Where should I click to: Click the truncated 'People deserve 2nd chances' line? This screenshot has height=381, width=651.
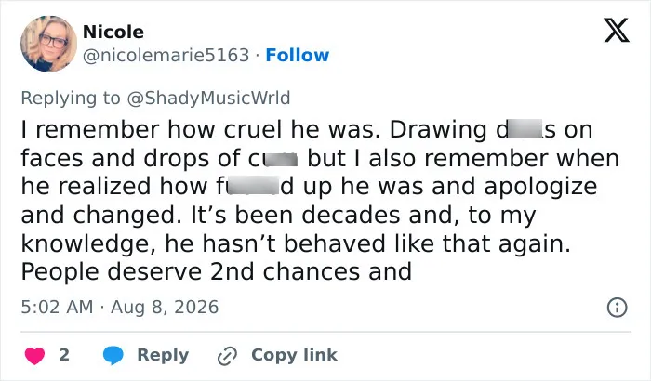(217, 272)
